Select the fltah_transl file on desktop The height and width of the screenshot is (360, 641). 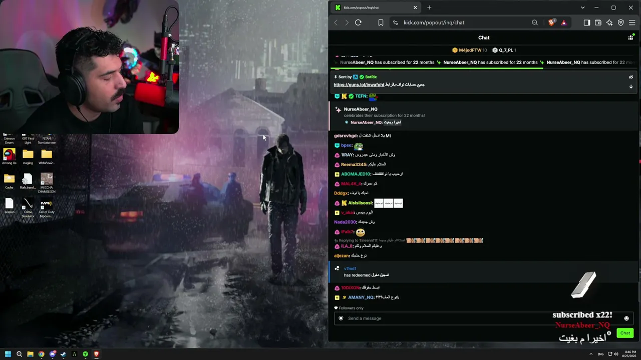coord(28,181)
